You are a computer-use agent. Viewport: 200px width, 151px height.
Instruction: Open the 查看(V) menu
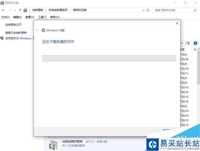[x=30, y=17]
